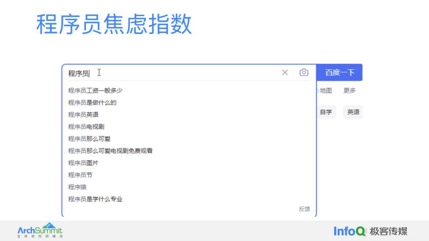Click the 反馈 feedback link
Screen dimensions: 429x241
click(304, 209)
